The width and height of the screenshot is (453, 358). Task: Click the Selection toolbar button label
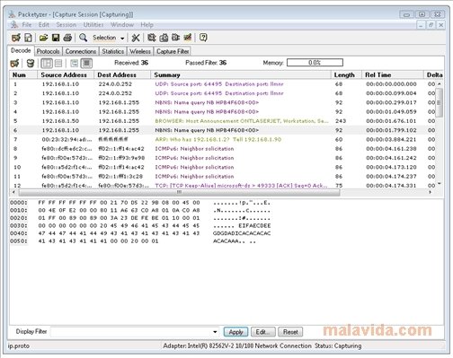[104, 38]
